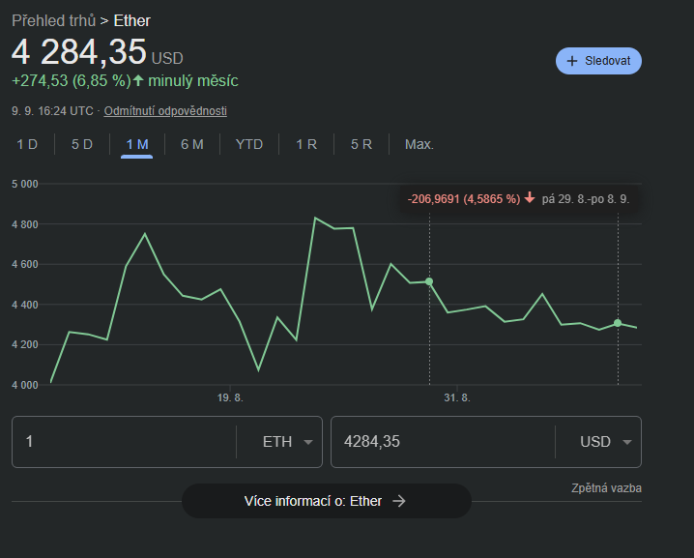Image resolution: width=694 pixels, height=558 pixels.
Task: Select the 1 R yearly range
Action: (306, 144)
